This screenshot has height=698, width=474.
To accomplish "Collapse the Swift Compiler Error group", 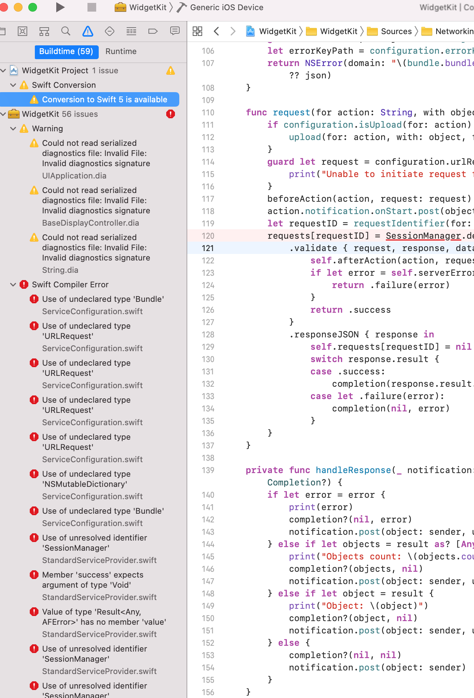I will (13, 284).
